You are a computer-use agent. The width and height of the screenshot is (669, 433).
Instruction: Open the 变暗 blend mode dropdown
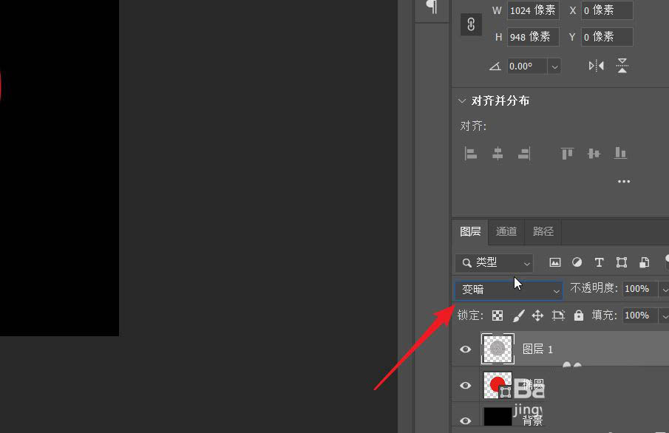(x=508, y=290)
